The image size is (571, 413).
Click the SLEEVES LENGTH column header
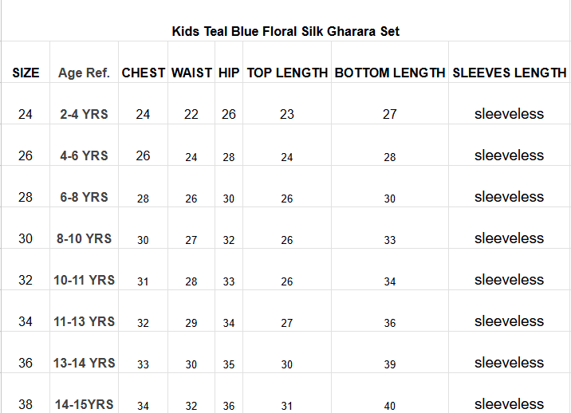coord(509,73)
